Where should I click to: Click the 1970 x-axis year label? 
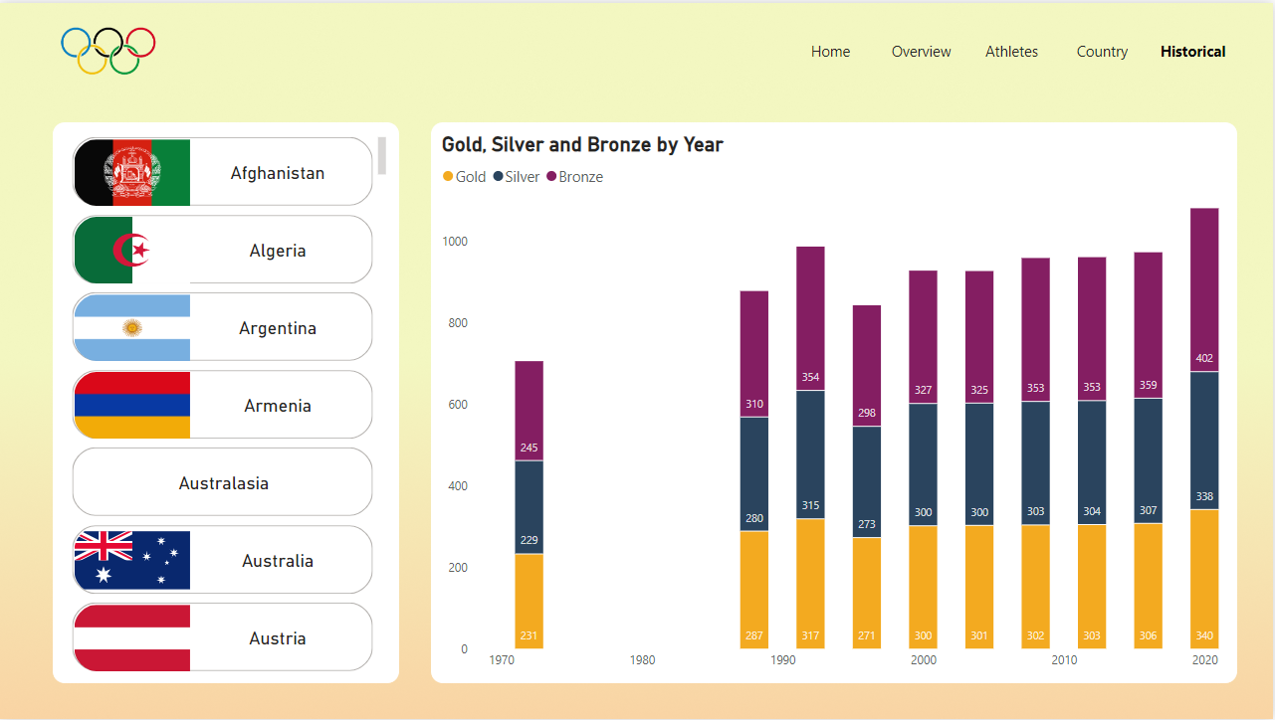coord(502,660)
